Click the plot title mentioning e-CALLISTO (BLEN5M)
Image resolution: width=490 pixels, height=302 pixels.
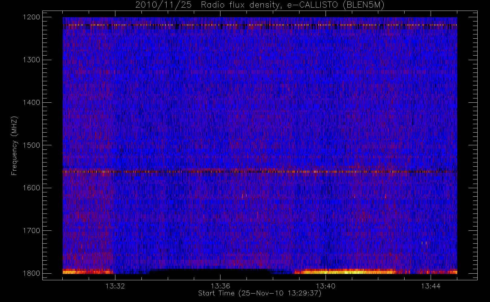(260, 5)
